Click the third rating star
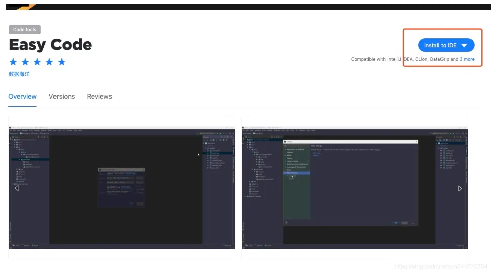This screenshot has height=272, width=496. click(x=37, y=62)
